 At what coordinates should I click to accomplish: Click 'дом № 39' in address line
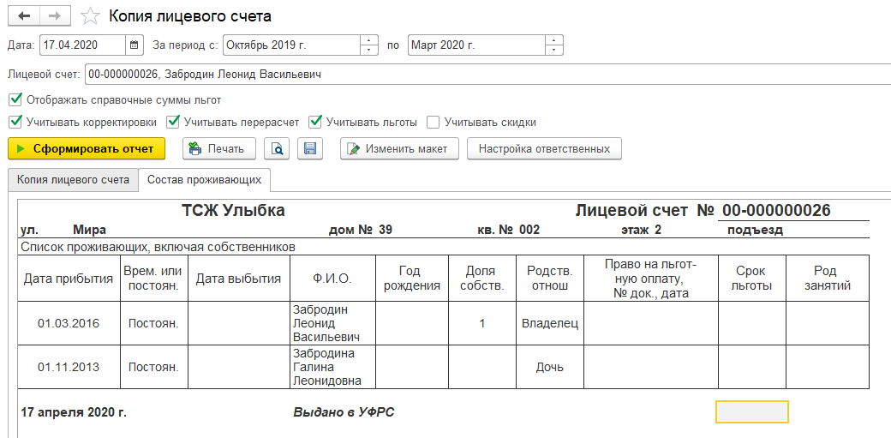[361, 230]
